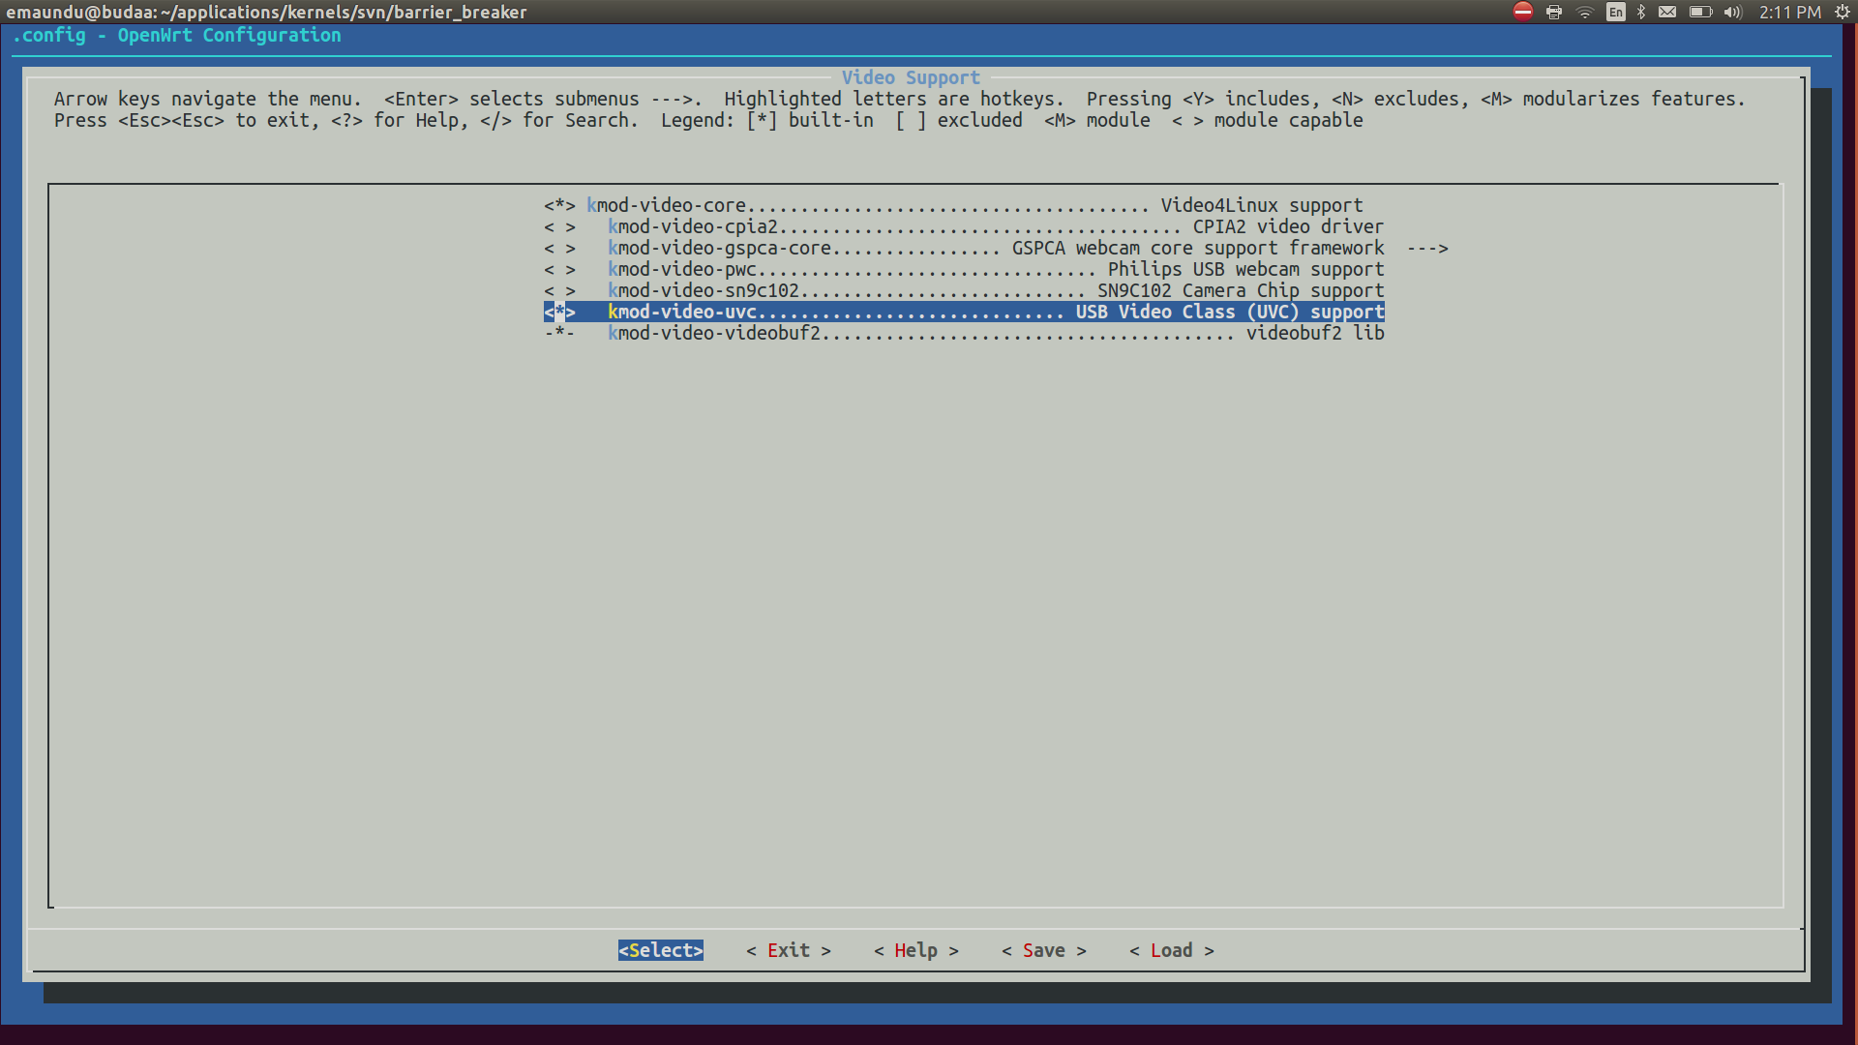Click the red no-entry indicator icon
1858x1045 pixels.
click(x=1523, y=12)
